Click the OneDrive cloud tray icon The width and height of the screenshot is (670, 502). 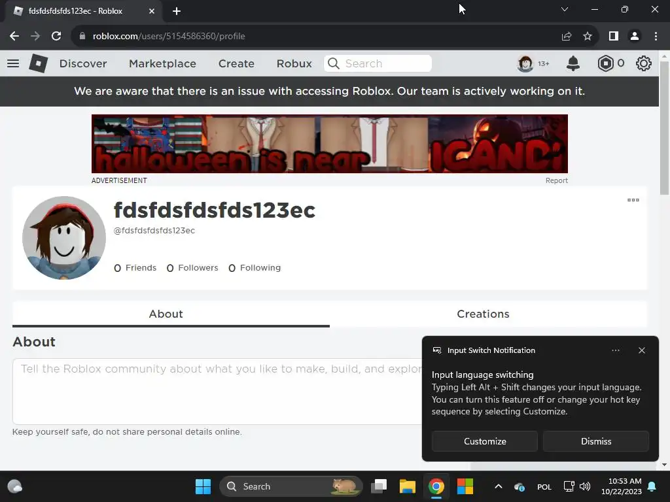[519, 486]
